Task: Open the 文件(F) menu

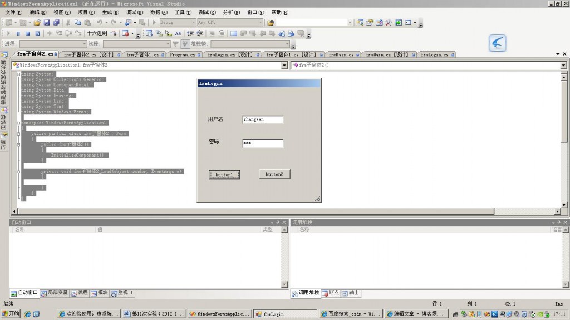Action: click(13, 12)
